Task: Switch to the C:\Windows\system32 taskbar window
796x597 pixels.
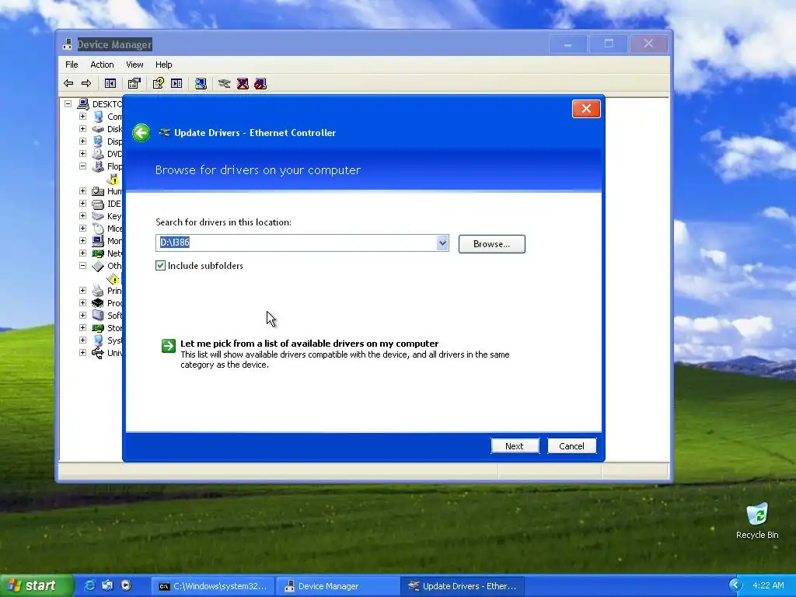Action: pos(212,586)
